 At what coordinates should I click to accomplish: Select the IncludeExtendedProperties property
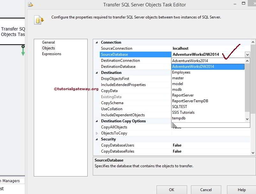coord(135,85)
